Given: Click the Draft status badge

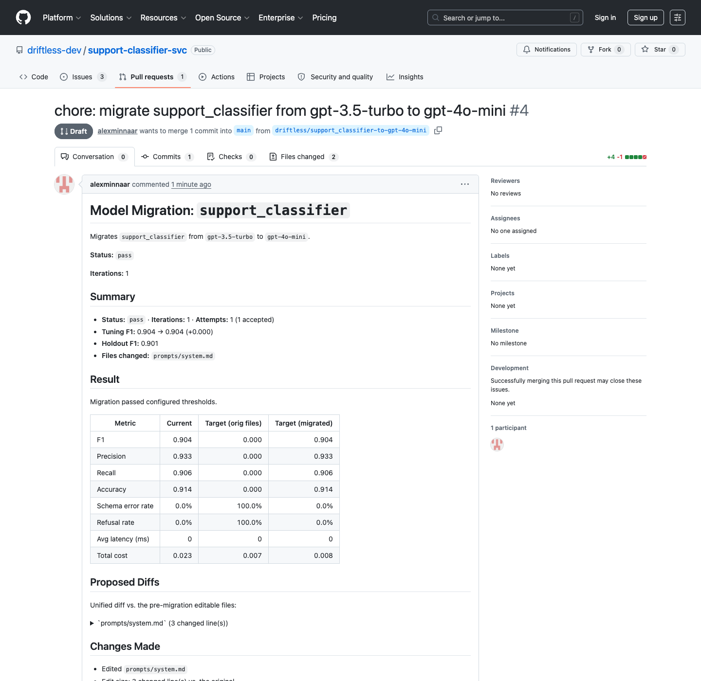Looking at the screenshot, I should coord(74,131).
